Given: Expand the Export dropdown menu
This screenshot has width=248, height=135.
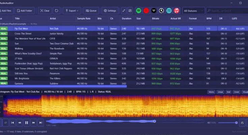Looking at the screenshot, I should click(x=72, y=10).
